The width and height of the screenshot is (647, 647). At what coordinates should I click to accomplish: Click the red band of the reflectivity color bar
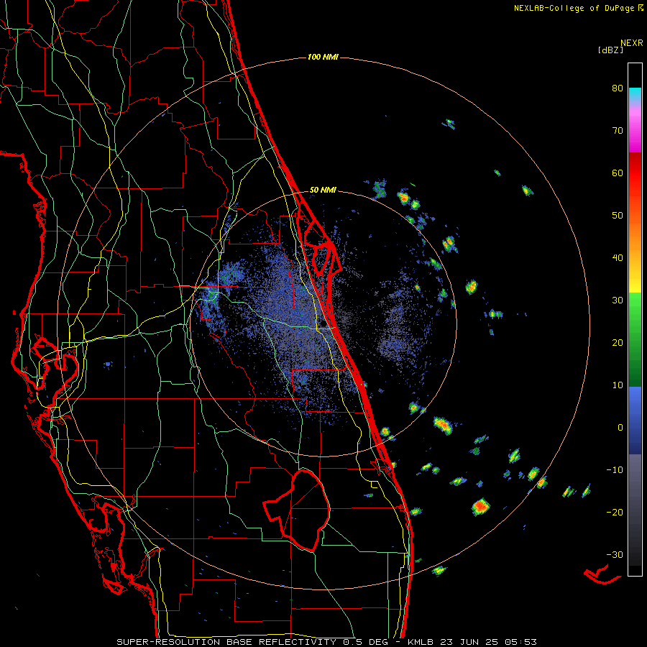point(635,173)
